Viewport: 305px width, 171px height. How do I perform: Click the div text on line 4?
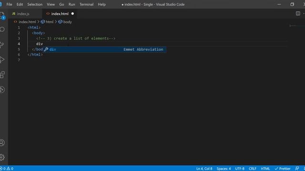(40, 44)
